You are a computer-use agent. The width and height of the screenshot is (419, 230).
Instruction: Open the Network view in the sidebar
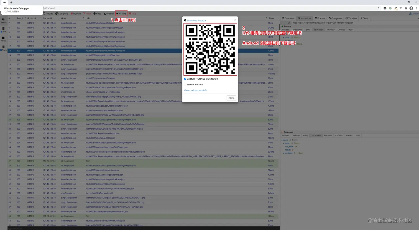pos(3,20)
